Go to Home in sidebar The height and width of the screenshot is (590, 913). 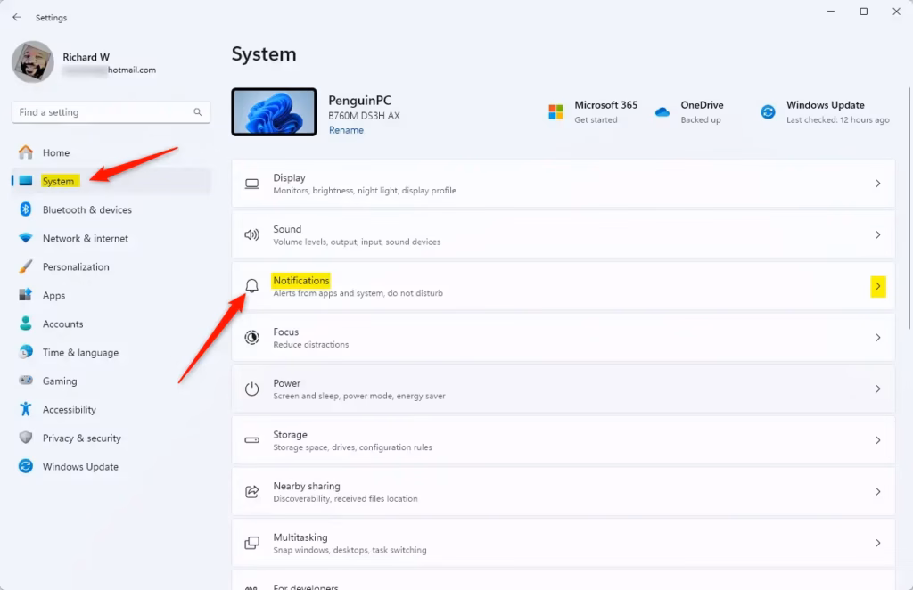tap(56, 152)
